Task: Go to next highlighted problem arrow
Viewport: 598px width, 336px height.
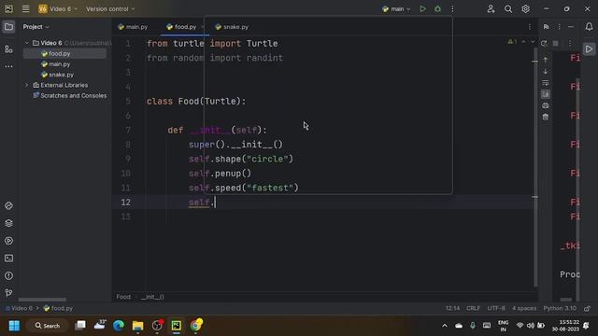Action: pos(533,41)
